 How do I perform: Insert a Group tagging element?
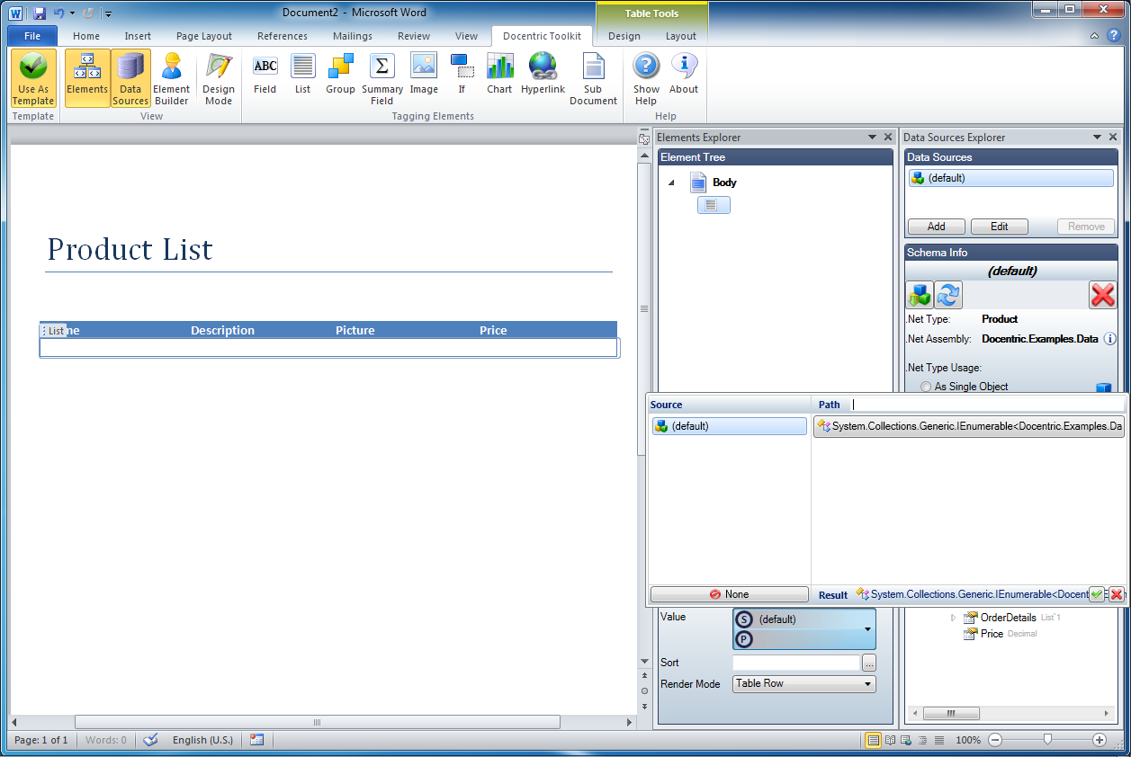coord(341,74)
